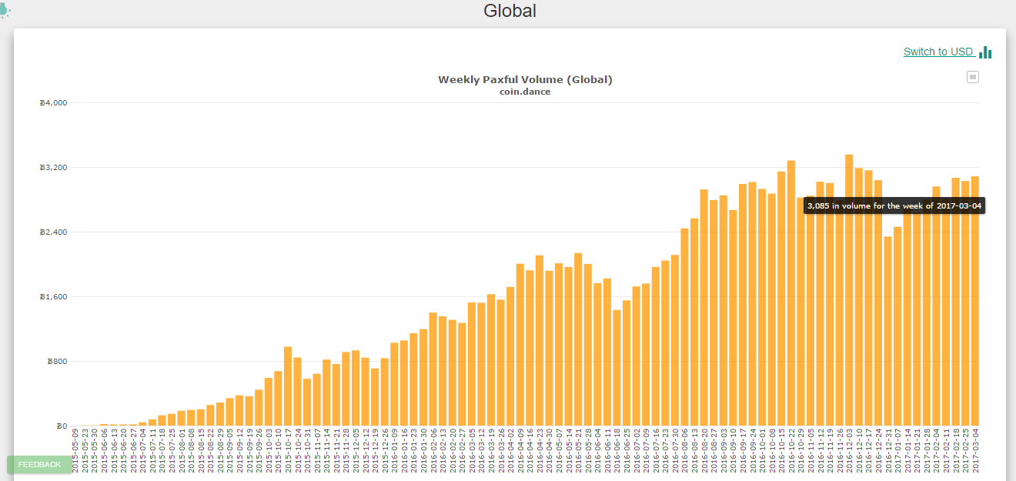Image resolution: width=1016 pixels, height=481 pixels.
Task: Click the bar for week 2016-02-06
Action: tap(433, 369)
